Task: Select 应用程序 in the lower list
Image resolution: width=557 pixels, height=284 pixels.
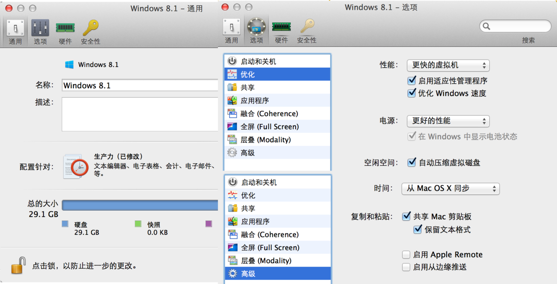Action: 278,221
